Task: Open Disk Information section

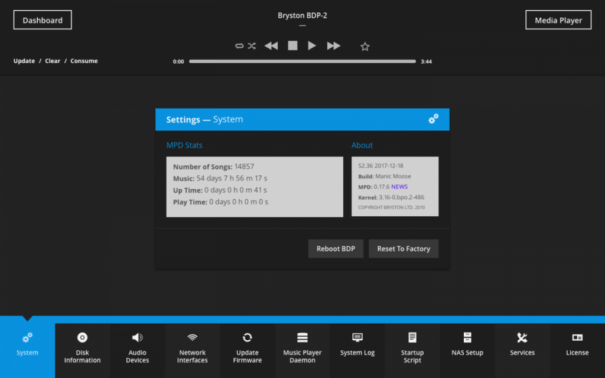Action: pos(82,351)
